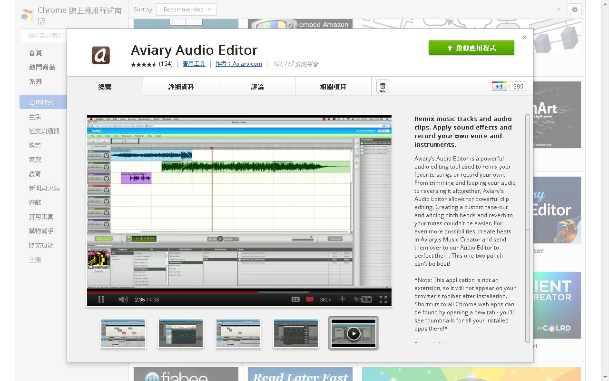609x381 pixels.
Task: Open the 生活 sidebar category
Action: click(35, 117)
